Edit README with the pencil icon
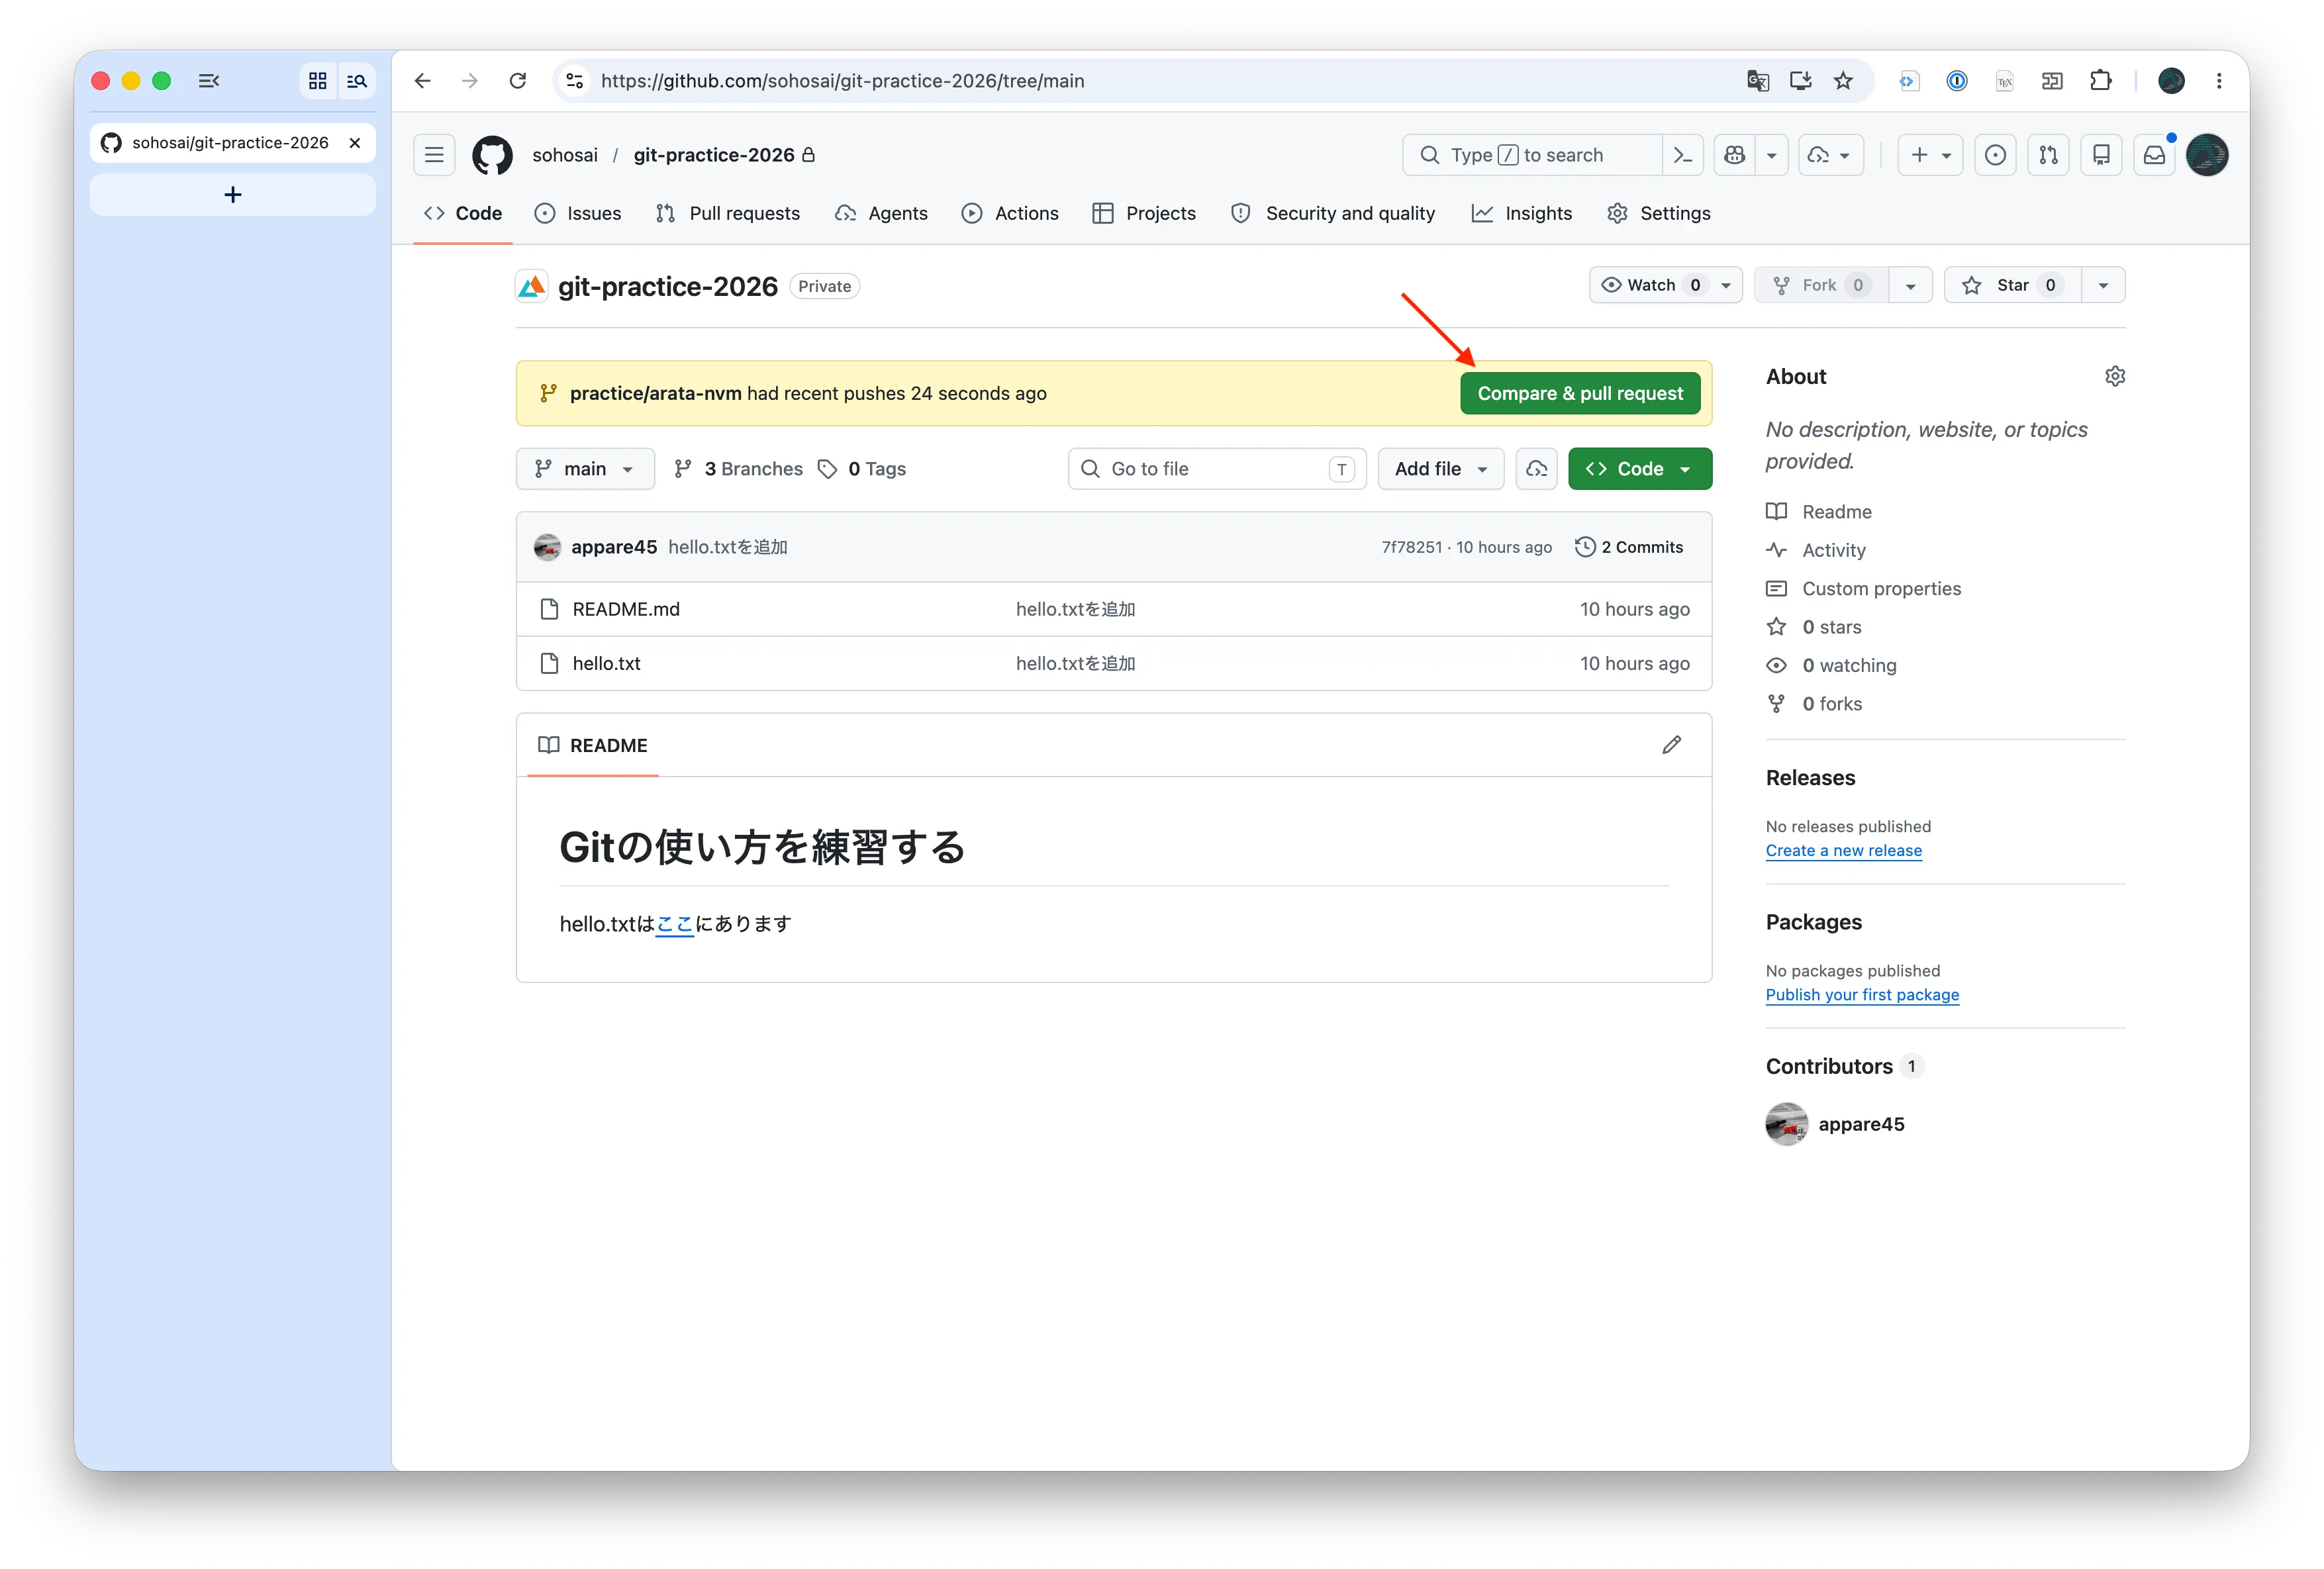The image size is (2324, 1569). point(1671,745)
